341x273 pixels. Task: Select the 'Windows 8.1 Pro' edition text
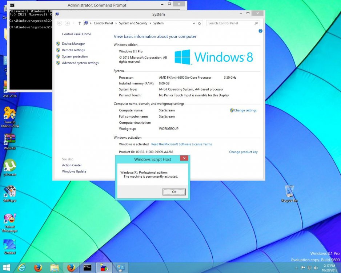(x=131, y=51)
